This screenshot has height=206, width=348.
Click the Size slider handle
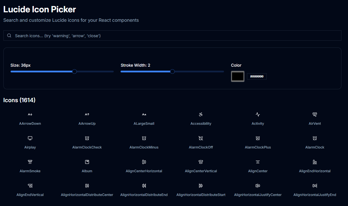[74, 72]
